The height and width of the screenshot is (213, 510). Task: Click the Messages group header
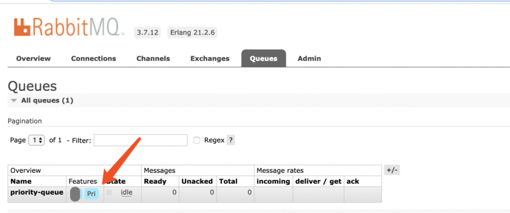pos(160,171)
